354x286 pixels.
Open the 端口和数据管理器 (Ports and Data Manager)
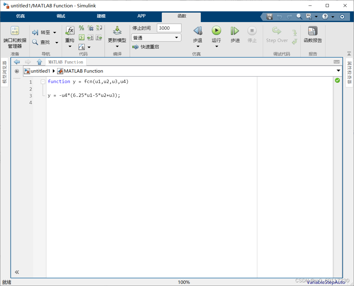tap(15, 37)
